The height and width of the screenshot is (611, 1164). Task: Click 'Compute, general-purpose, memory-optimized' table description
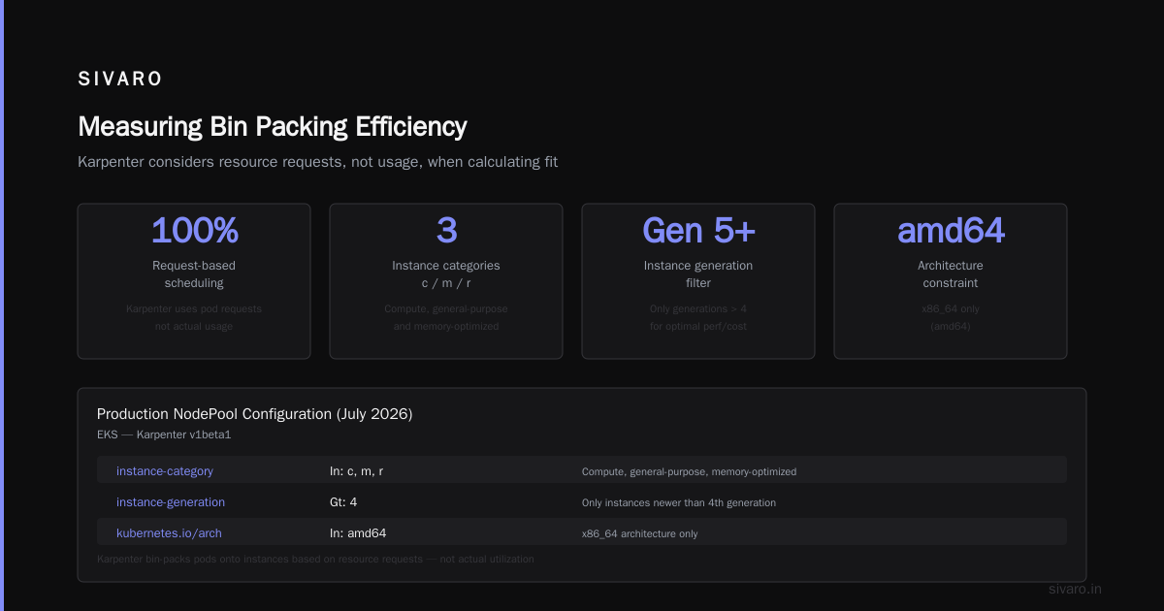(689, 472)
